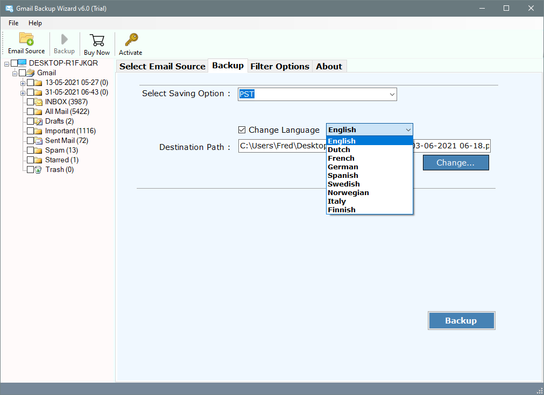
Task: Click the All Mail folder icon
Action: pos(38,112)
